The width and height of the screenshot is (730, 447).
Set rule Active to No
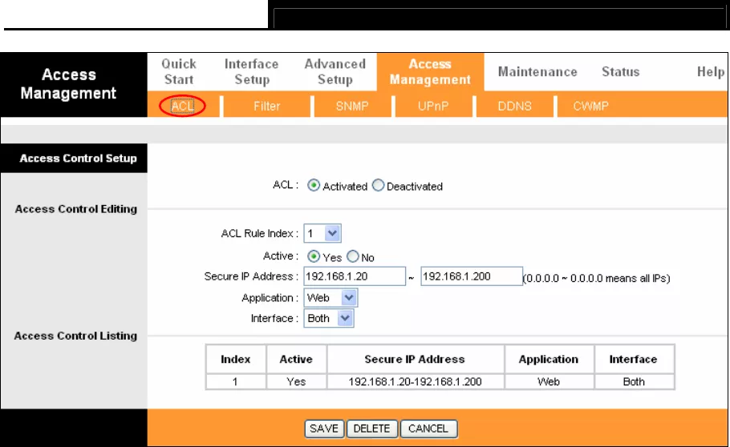tap(353, 257)
